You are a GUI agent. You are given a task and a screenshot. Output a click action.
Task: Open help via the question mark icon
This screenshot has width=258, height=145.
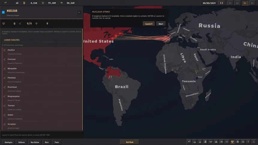(x=248, y=142)
